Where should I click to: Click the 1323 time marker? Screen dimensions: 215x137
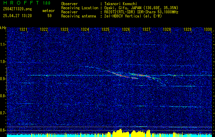coord(64,29)
